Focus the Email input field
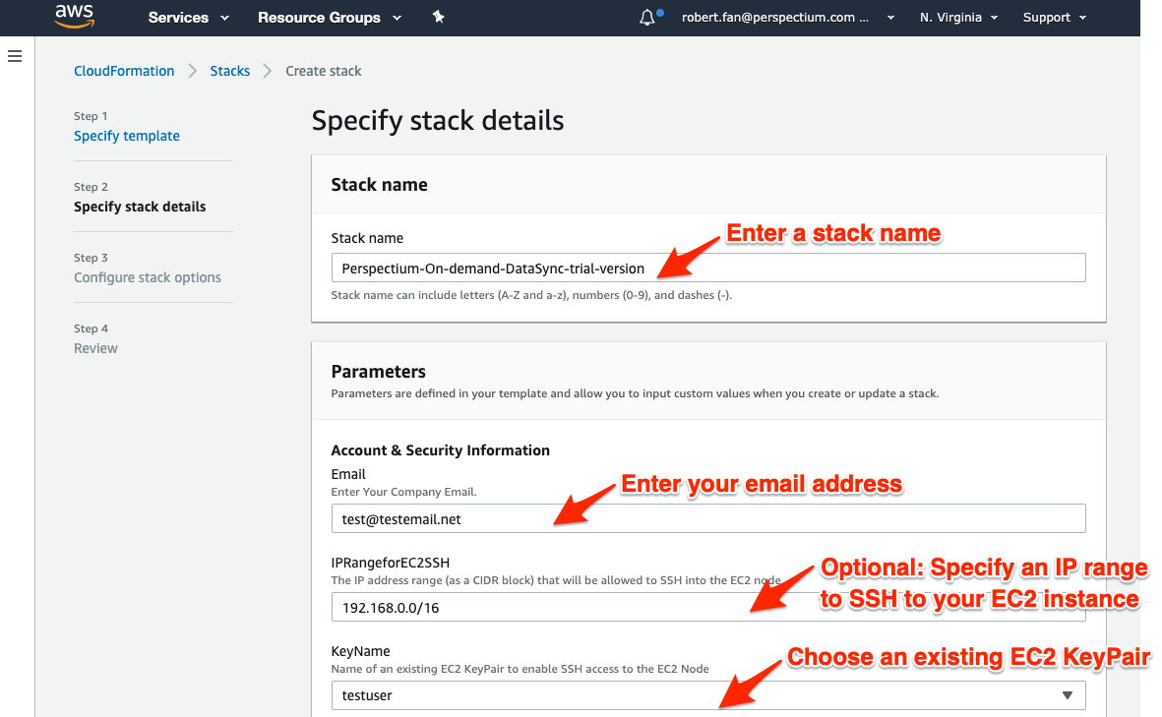The height and width of the screenshot is (717, 1162). [707, 518]
